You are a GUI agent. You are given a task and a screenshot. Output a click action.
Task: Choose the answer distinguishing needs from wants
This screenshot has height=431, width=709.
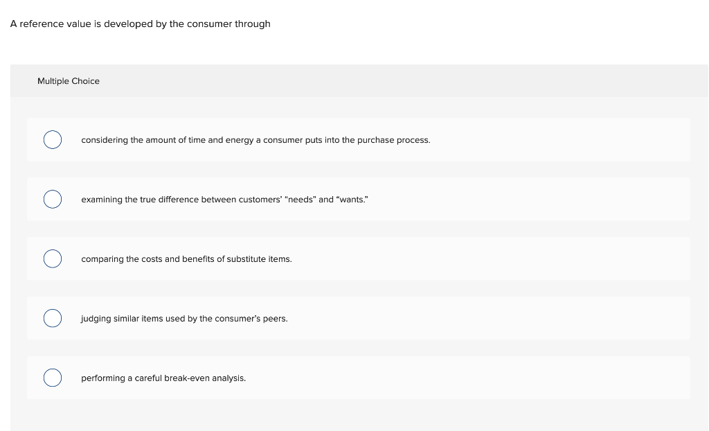[x=224, y=199]
